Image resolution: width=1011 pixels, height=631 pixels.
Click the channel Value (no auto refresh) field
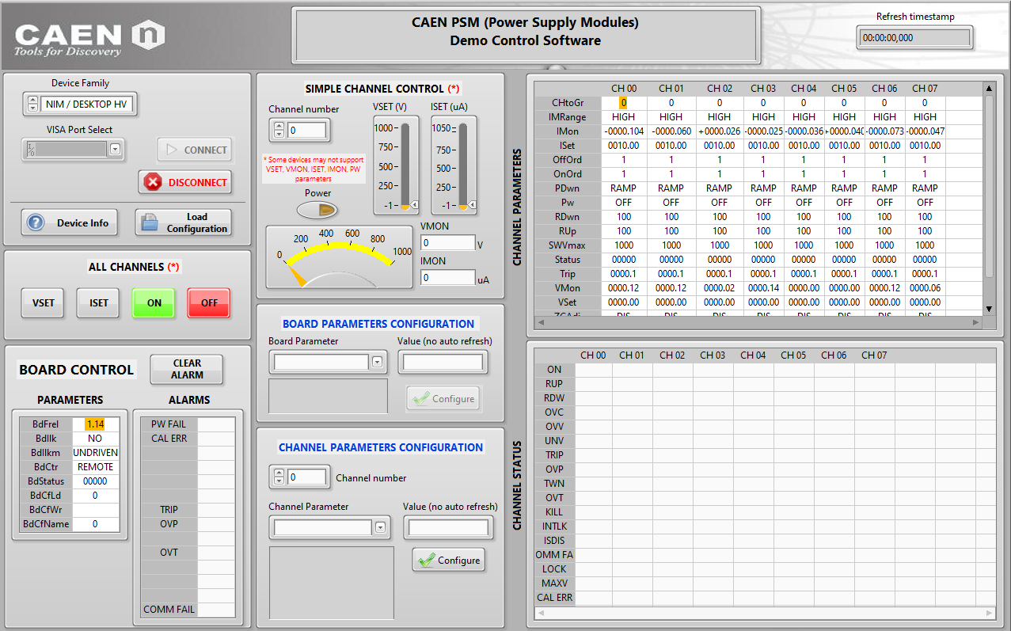tap(448, 527)
